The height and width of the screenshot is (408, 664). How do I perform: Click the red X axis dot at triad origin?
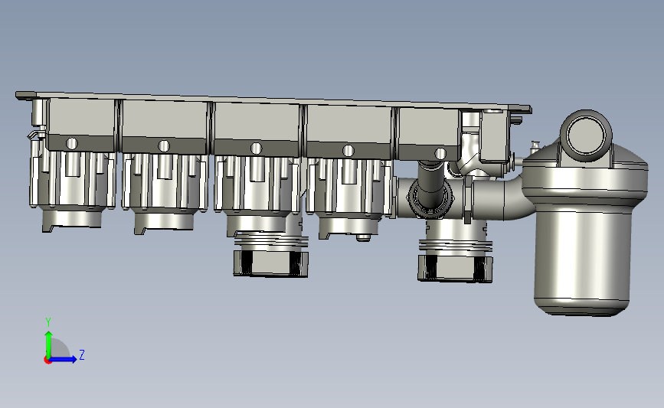(x=47, y=361)
